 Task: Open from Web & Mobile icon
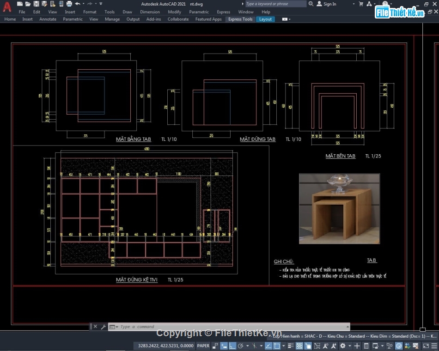coord(53,4)
